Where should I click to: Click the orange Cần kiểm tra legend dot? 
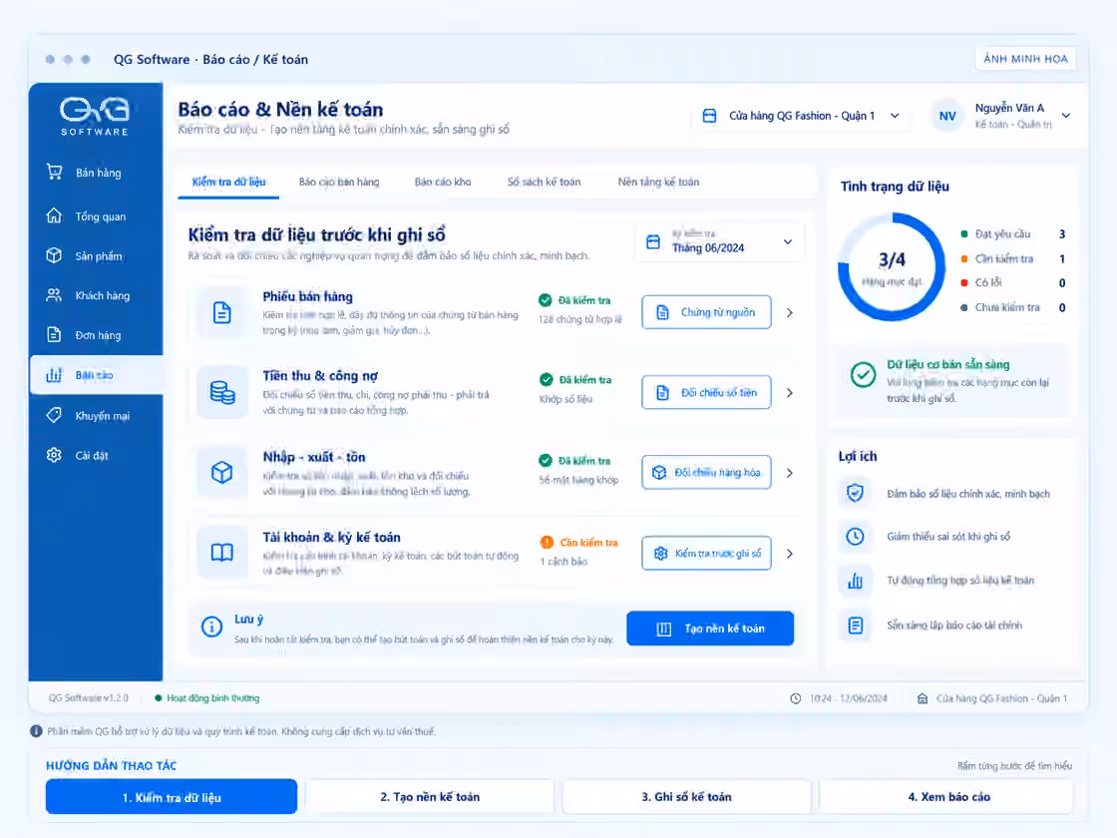pos(964,258)
